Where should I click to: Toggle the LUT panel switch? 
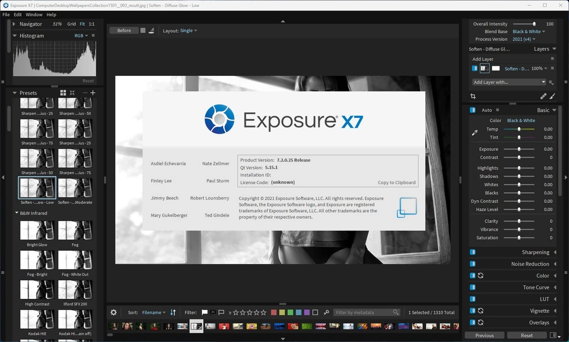point(473,299)
